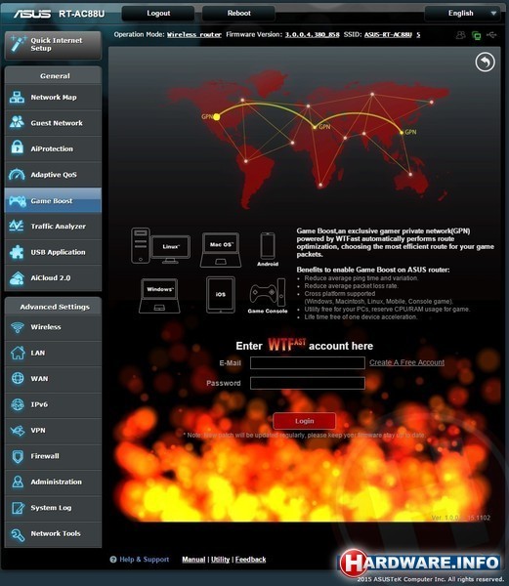Click the Help & Support question icon
This screenshot has height=586, width=509.
[113, 560]
